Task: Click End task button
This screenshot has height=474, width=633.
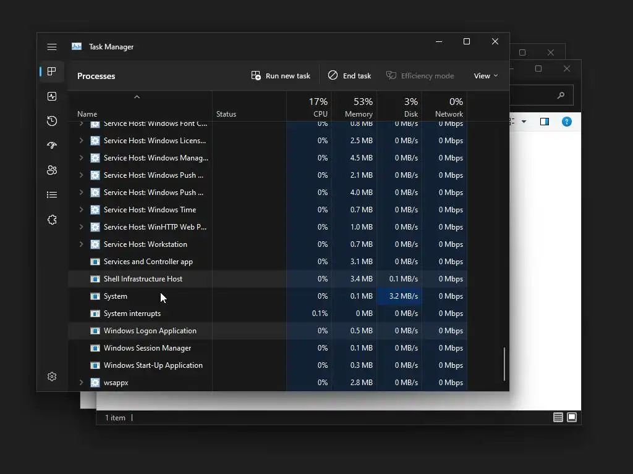Action: click(x=350, y=76)
